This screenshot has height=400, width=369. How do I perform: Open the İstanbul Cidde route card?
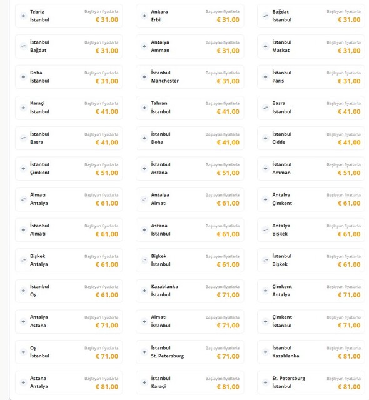[x=311, y=138]
